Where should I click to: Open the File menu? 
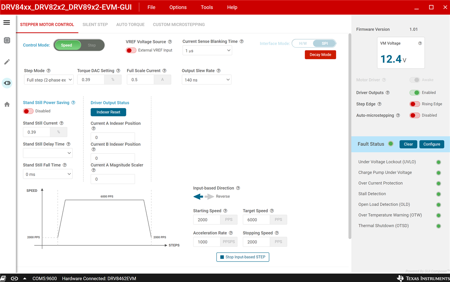(x=151, y=7)
